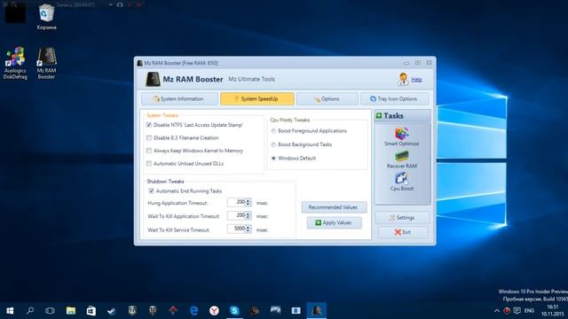Open the taskbar clock showing 16:51
The image size is (568, 319).
tap(553, 311)
